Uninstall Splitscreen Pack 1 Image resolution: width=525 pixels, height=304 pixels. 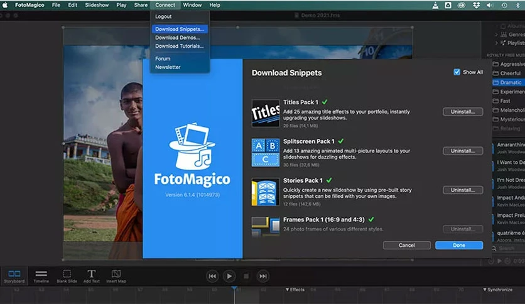(x=463, y=151)
